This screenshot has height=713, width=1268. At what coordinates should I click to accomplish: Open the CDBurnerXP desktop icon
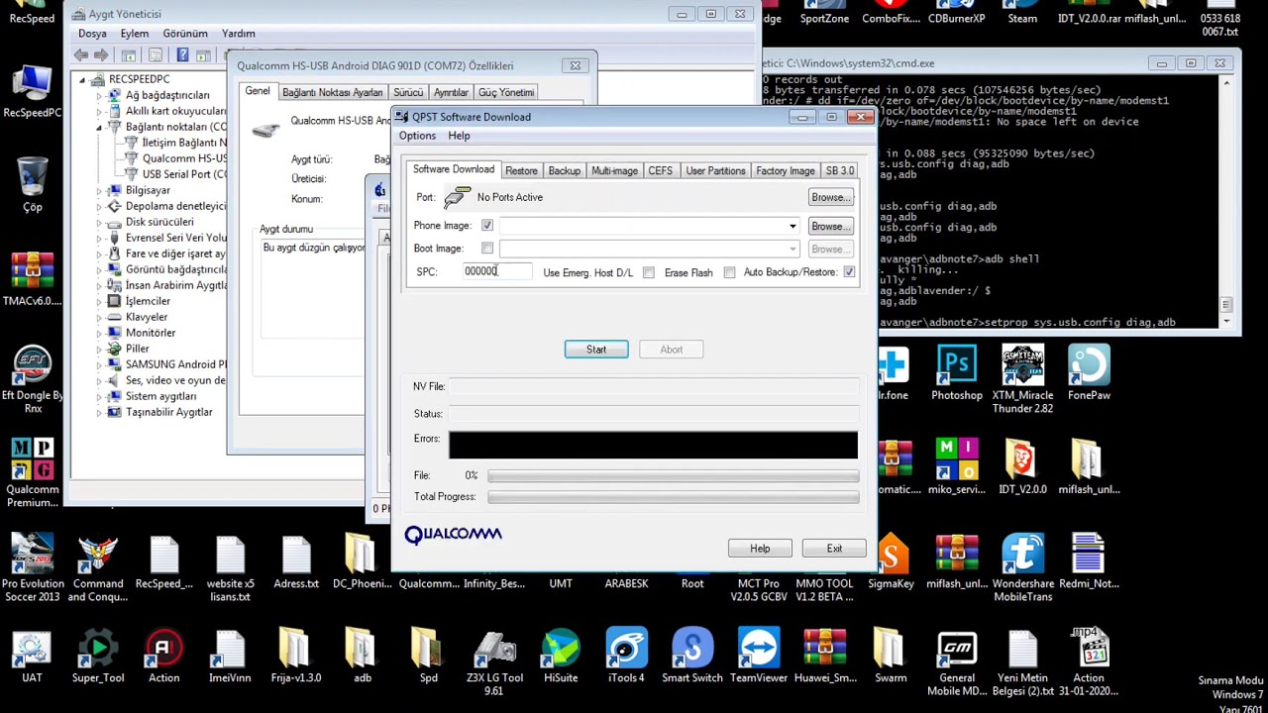[x=957, y=13]
